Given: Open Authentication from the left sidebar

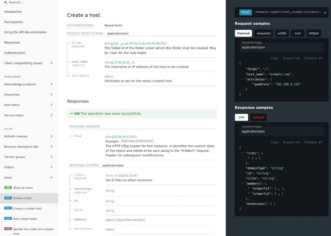Looking at the screenshot, I should pyautogui.click(x=15, y=52).
